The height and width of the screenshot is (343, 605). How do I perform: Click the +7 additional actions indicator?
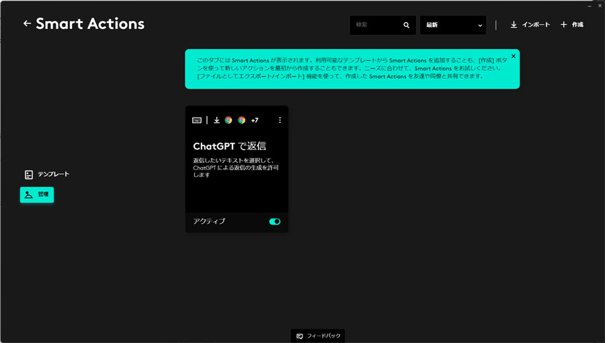(255, 120)
